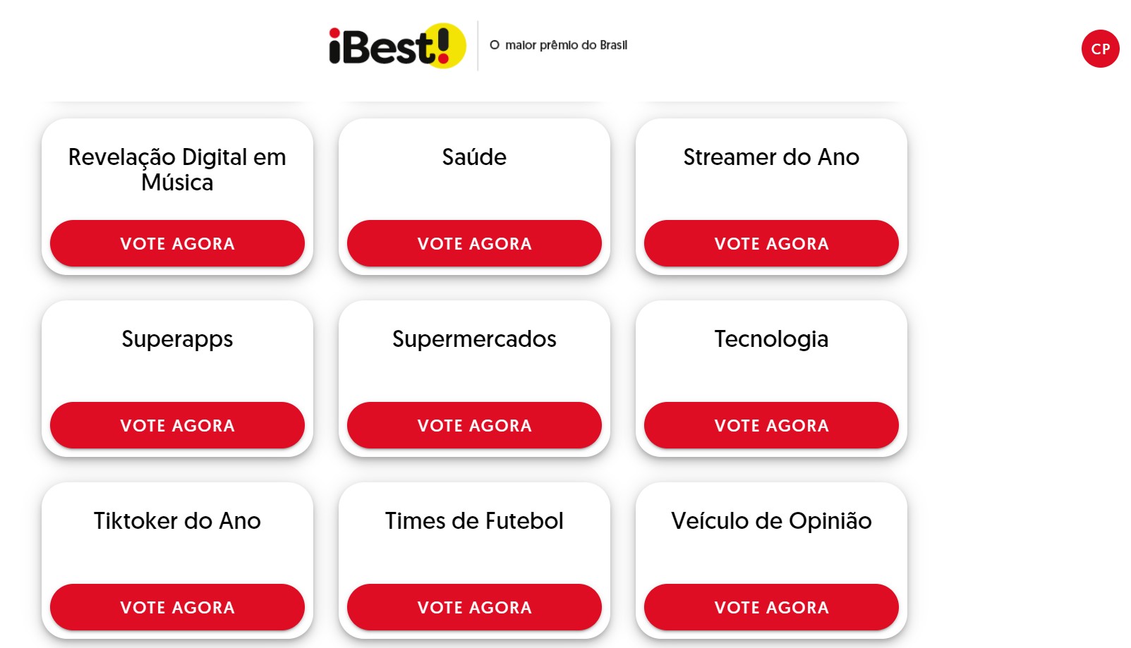Vote now for Streamer do Ano
The image size is (1131, 648).
[771, 243]
